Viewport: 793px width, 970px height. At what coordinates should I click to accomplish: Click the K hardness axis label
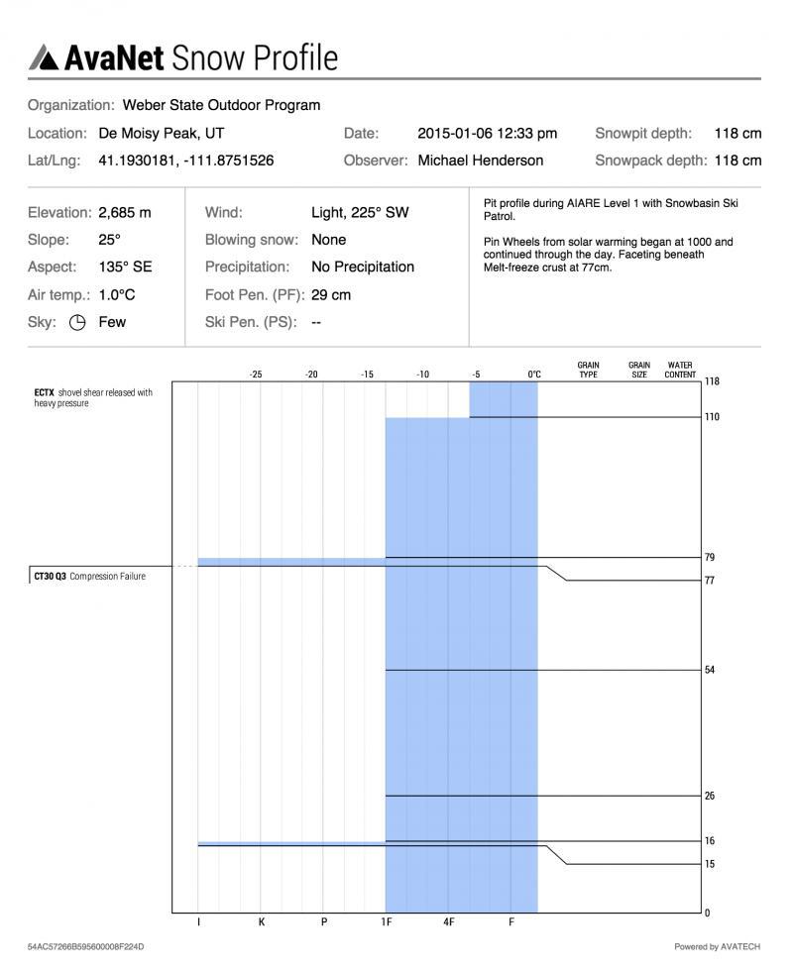click(x=262, y=922)
